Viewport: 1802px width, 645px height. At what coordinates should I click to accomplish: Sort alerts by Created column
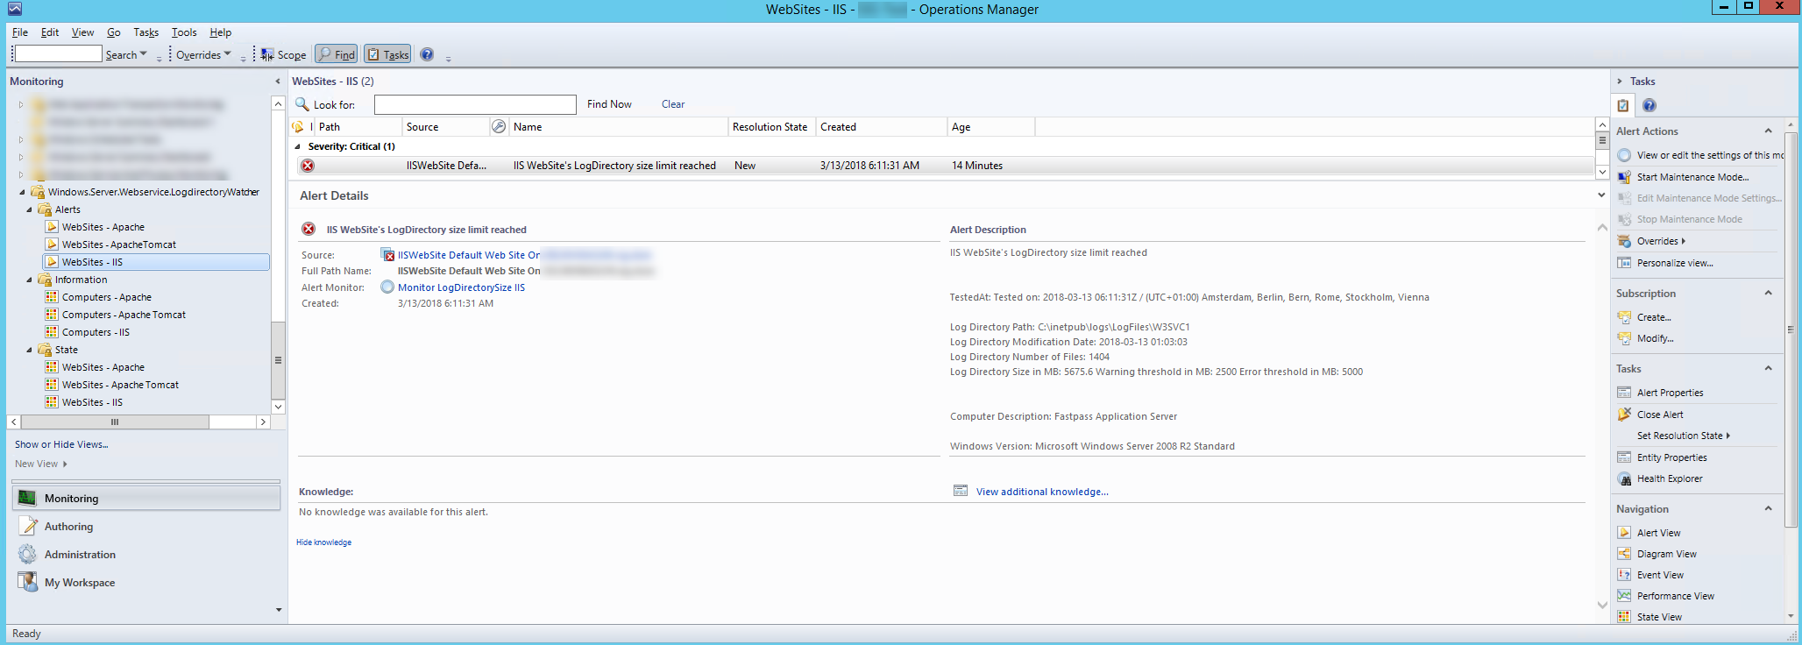(x=881, y=127)
